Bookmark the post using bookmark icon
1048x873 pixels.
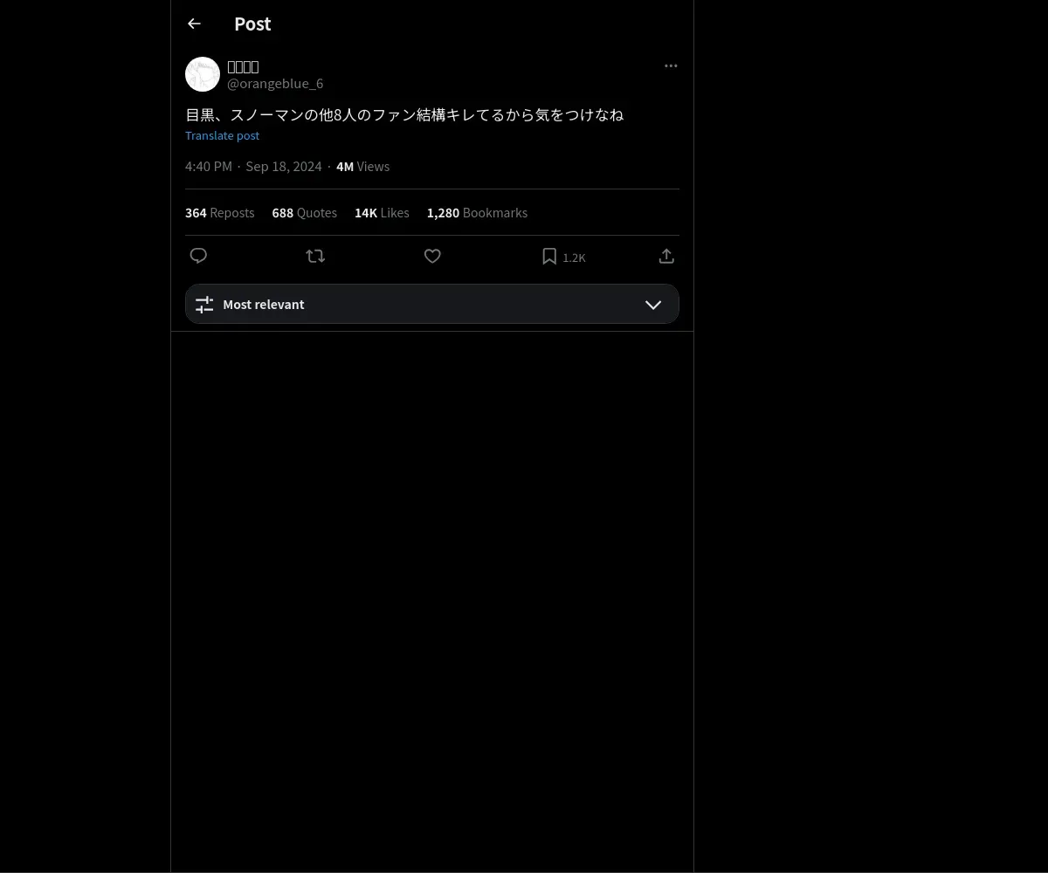point(549,256)
